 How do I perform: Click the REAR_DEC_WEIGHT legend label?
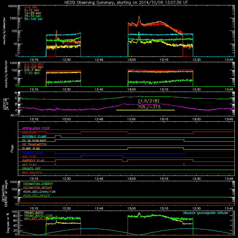pos(37,196)
